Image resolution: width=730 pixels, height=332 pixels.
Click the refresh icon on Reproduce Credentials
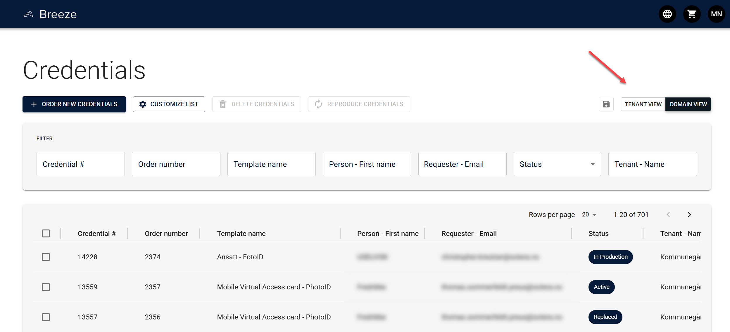(x=318, y=104)
